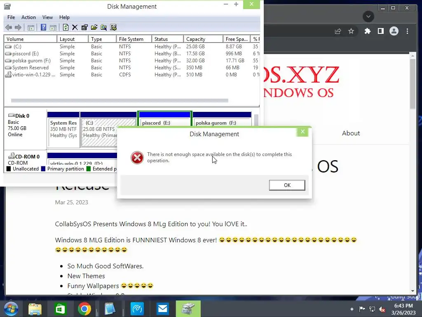Click the Explore magnifier toolbar icon
Image resolution: width=422 pixels, height=317 pixels.
pyautogui.click(x=103, y=27)
